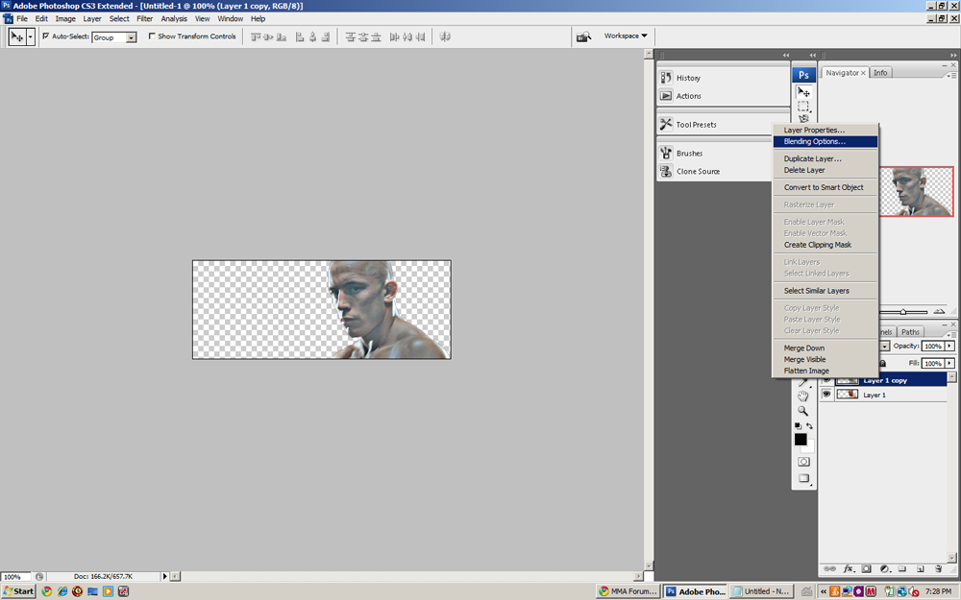Open the Clone Source panel icon
This screenshot has height=600, width=961.
pyautogui.click(x=666, y=172)
